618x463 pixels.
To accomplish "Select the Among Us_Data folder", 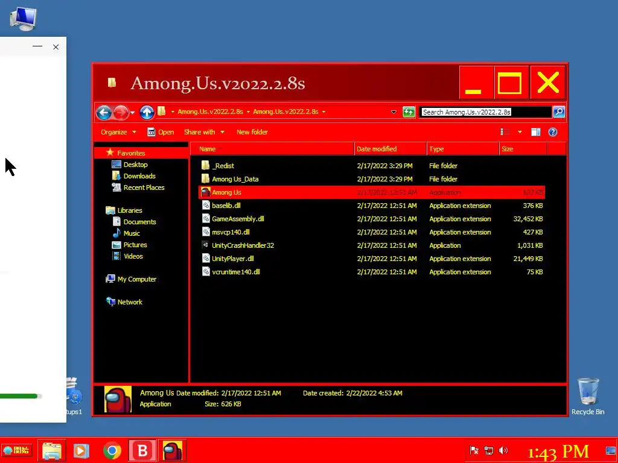I will (372, 179).
